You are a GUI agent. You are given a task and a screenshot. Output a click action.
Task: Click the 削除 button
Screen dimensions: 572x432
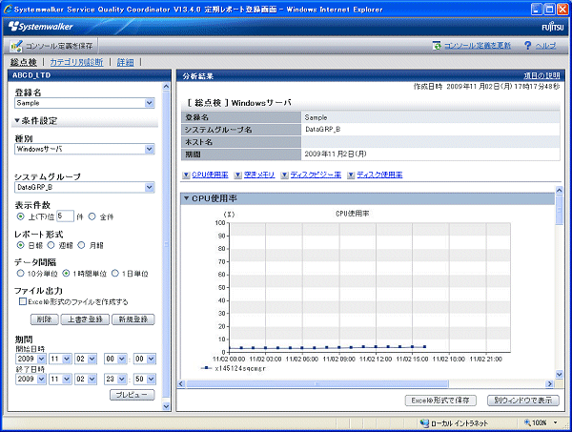pos(45,319)
